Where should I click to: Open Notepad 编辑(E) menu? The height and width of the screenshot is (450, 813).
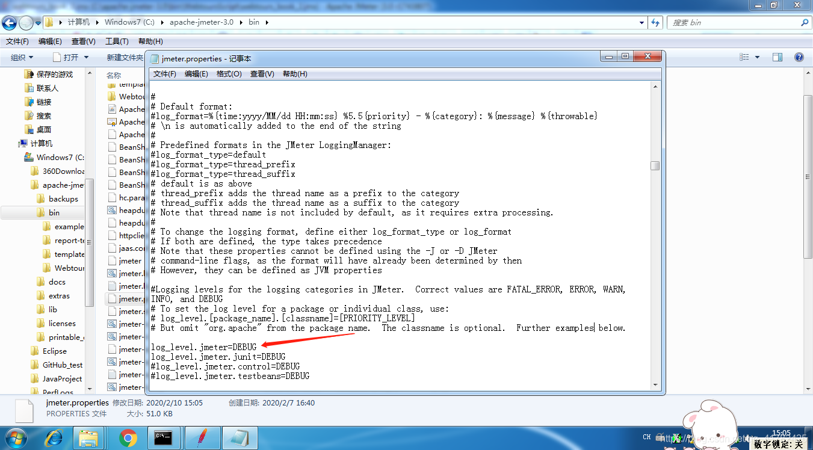[x=196, y=73]
